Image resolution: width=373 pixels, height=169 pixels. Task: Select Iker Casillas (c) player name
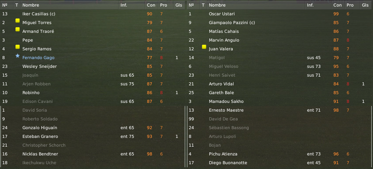point(39,14)
